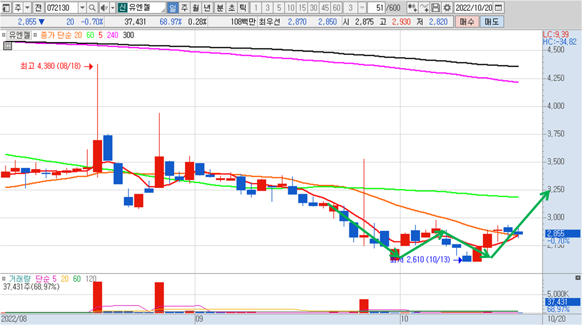Click the 매수 buy button
Screen dimensions: 582x325
pos(467,22)
